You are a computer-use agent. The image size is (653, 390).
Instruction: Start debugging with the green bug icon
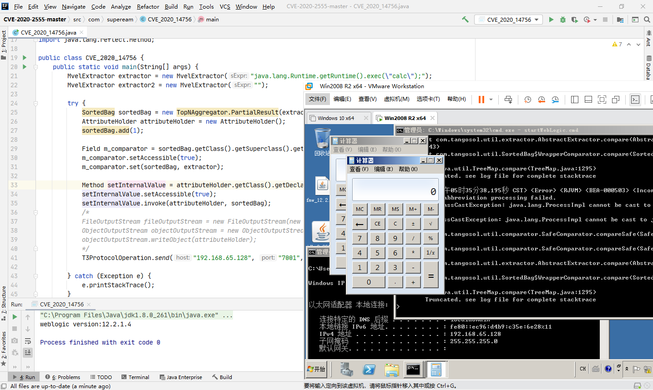pyautogui.click(x=563, y=20)
